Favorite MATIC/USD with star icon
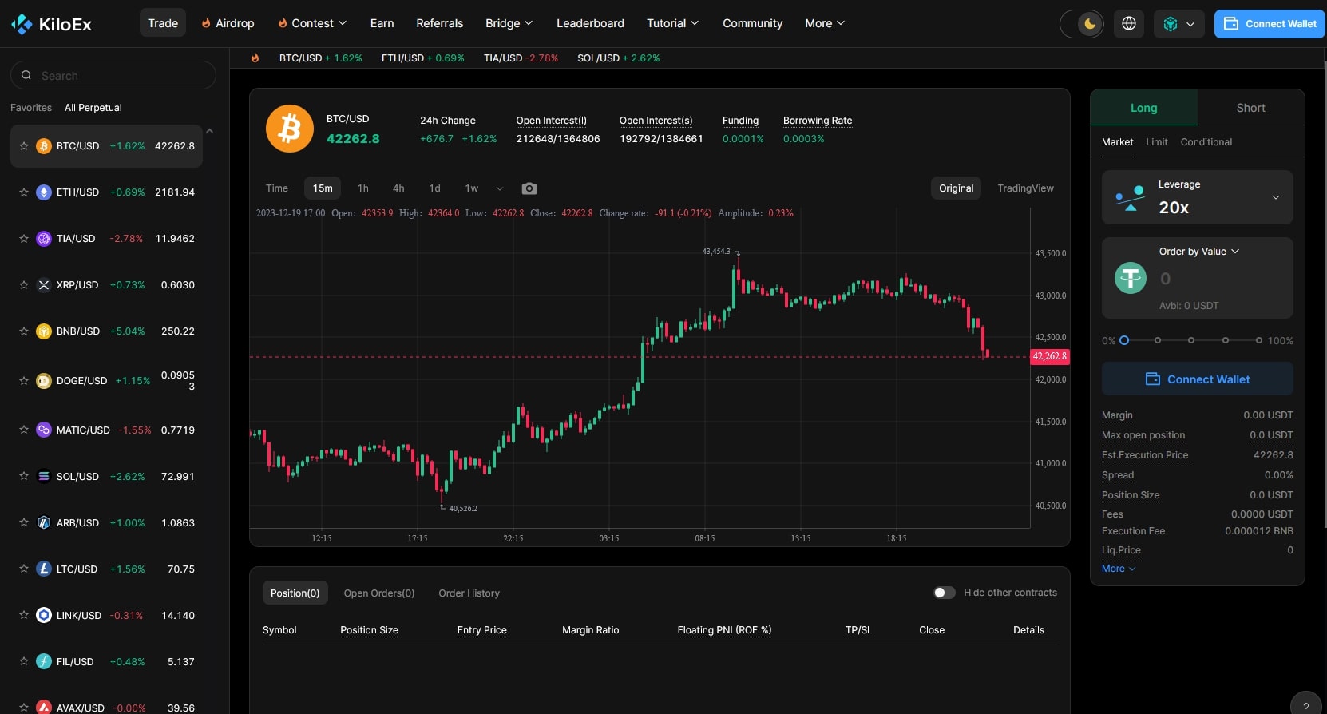 pos(24,430)
